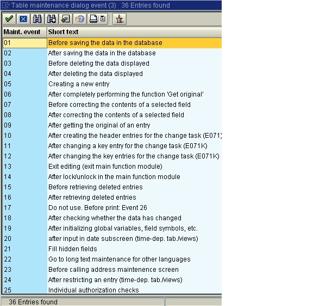Sort by the Maint. event column header
The image size is (326, 306).
tap(24, 32)
